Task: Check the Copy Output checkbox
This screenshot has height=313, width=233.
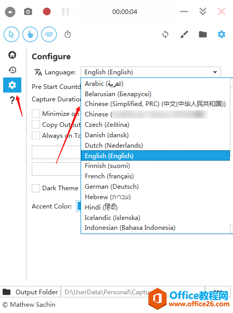Action: 36,125
